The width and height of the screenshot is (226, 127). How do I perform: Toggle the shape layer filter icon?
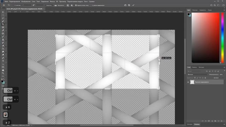coord(215,71)
